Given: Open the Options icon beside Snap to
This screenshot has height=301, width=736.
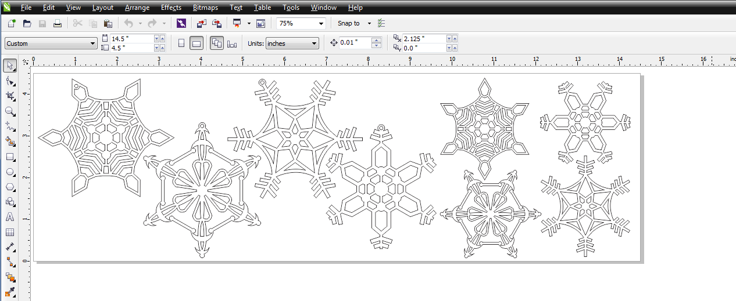Looking at the screenshot, I should click(381, 23).
